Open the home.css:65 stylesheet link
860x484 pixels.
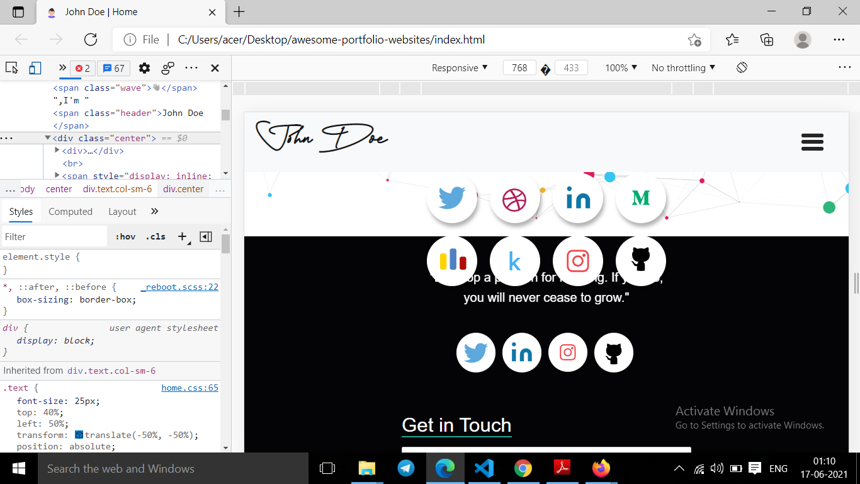[x=190, y=388]
